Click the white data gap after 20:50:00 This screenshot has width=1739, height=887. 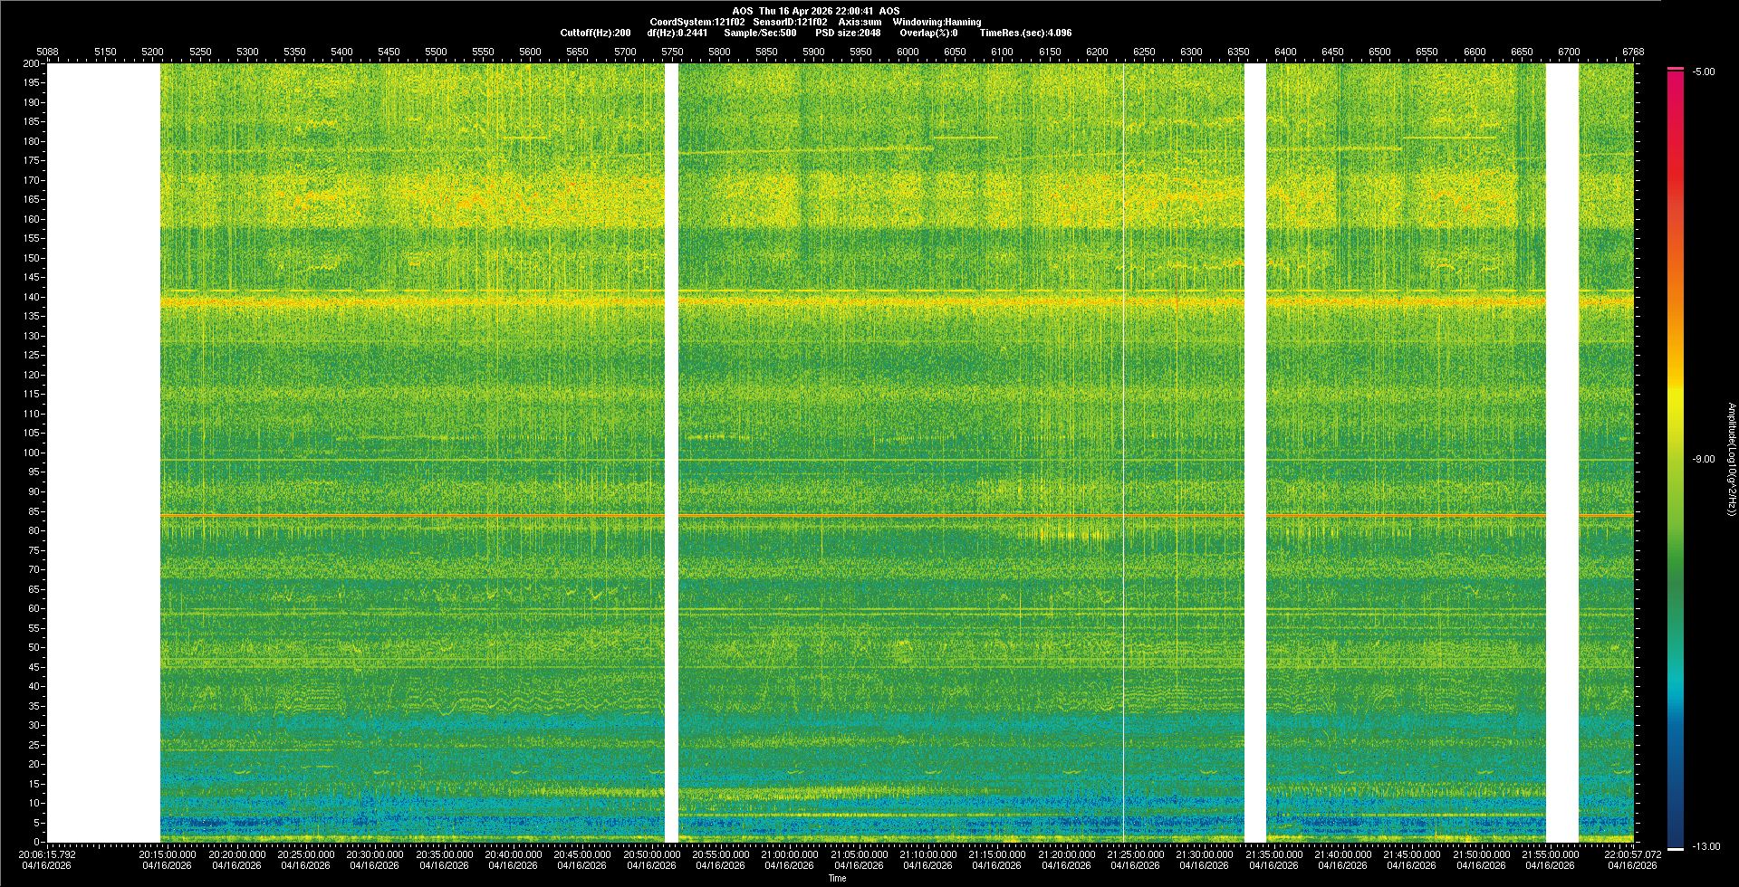pyautogui.click(x=671, y=453)
